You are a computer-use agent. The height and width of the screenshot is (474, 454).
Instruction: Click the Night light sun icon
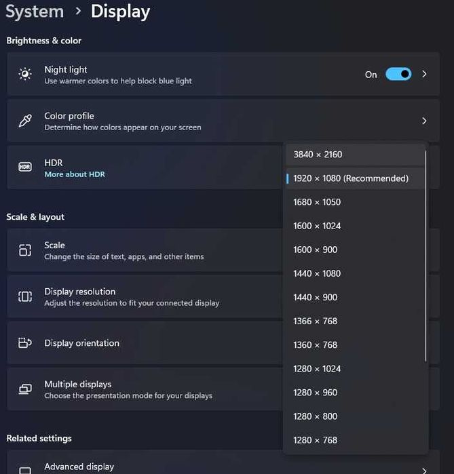point(25,74)
